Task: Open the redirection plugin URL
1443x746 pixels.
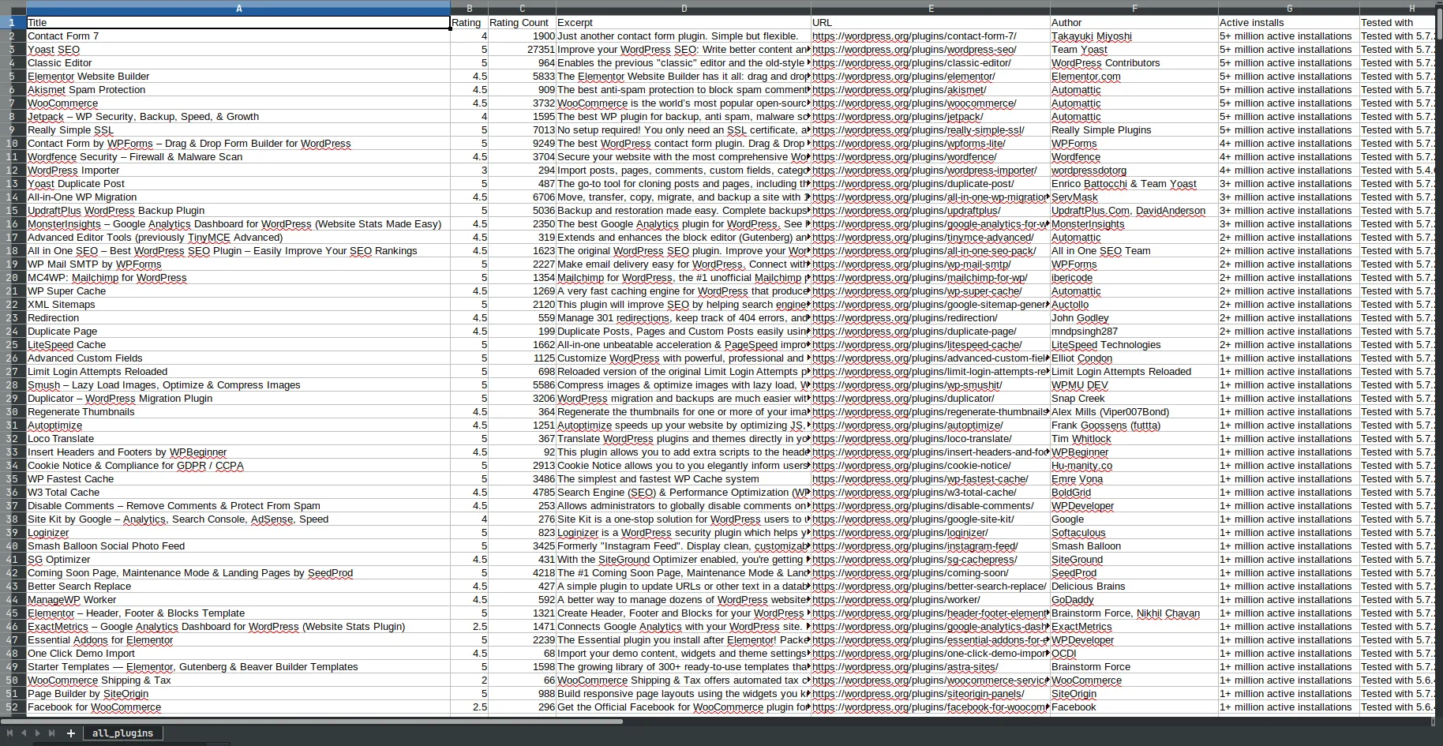Action: (905, 318)
